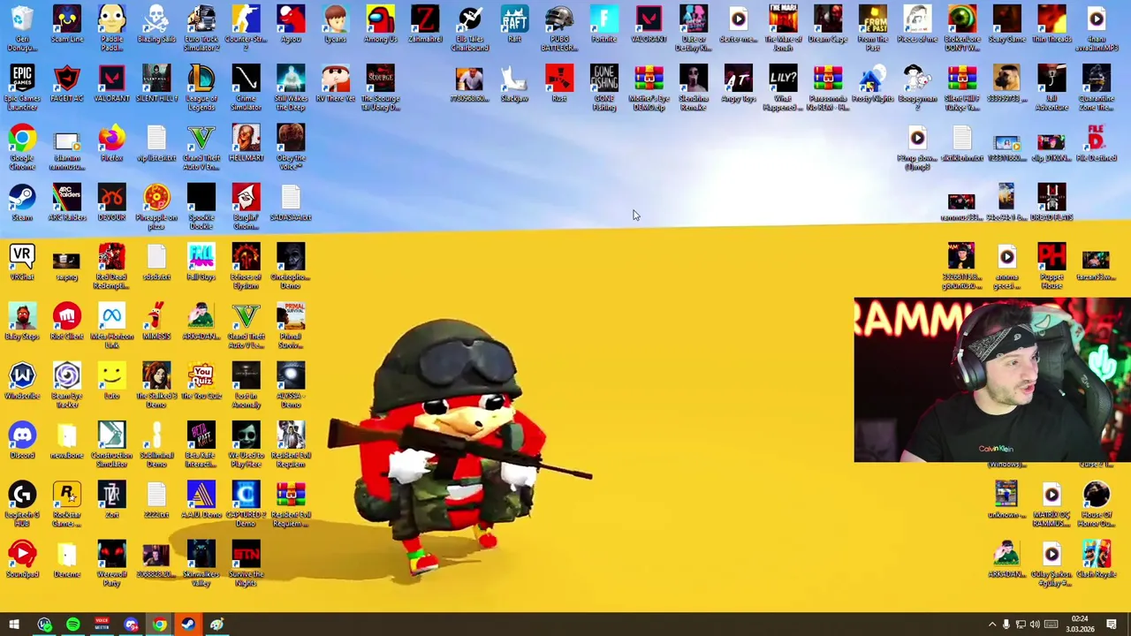This screenshot has width=1131, height=636.
Task: Launch Werewolf Party shortcut
Action: [x=112, y=561]
